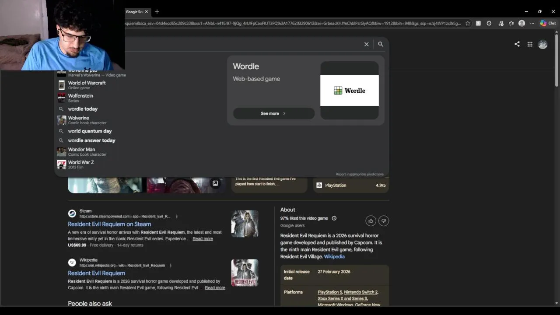
Task: Close the Google Search tab
Action: coord(147,12)
